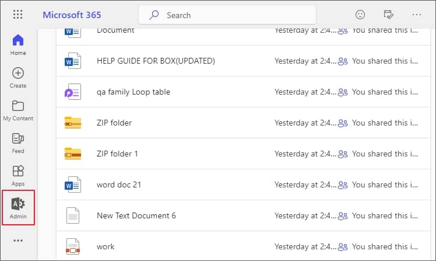Click shared people icon on New Text Document 6 row

click(x=343, y=215)
